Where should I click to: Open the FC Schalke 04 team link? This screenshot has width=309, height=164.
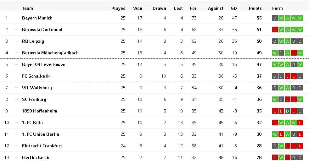[36, 76]
